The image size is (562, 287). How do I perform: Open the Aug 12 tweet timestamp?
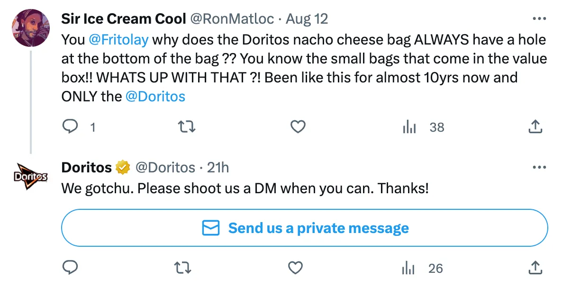307,19
